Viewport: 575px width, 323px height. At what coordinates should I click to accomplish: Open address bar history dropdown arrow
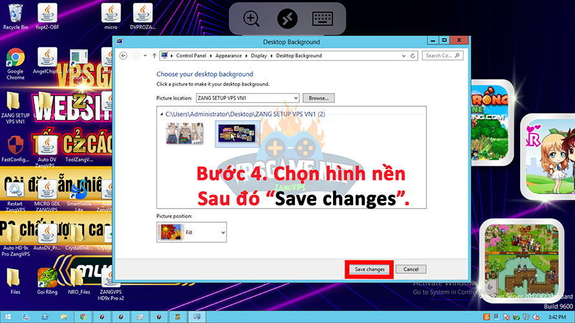(x=404, y=56)
